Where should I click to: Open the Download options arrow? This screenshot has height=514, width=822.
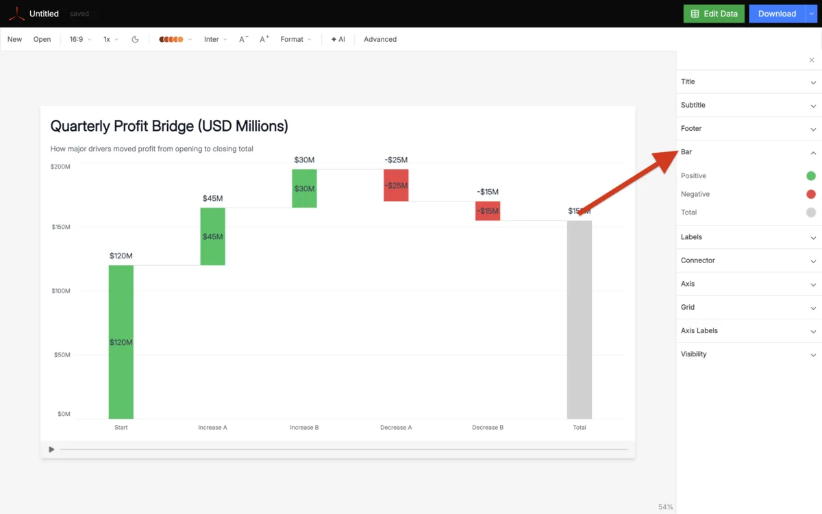(811, 14)
